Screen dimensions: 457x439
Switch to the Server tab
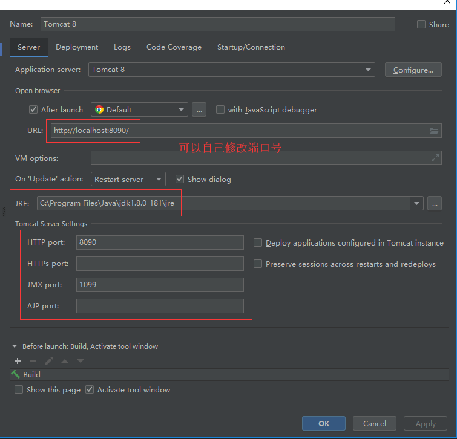point(28,47)
